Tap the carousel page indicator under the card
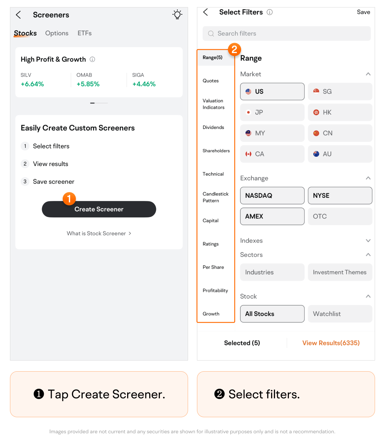The width and height of the screenshot is (385, 445). coord(99,103)
